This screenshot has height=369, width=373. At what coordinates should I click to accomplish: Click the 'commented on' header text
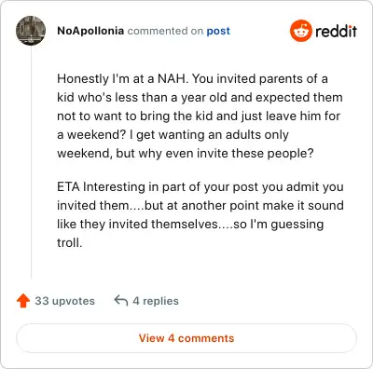(x=165, y=31)
